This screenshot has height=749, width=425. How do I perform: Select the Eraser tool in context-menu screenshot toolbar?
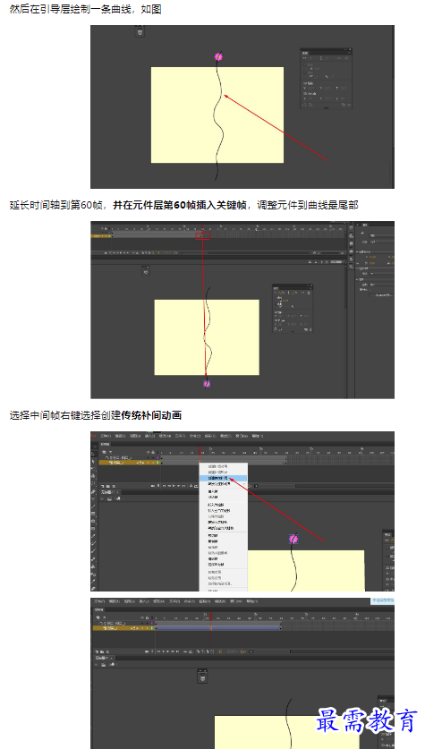tap(93, 588)
